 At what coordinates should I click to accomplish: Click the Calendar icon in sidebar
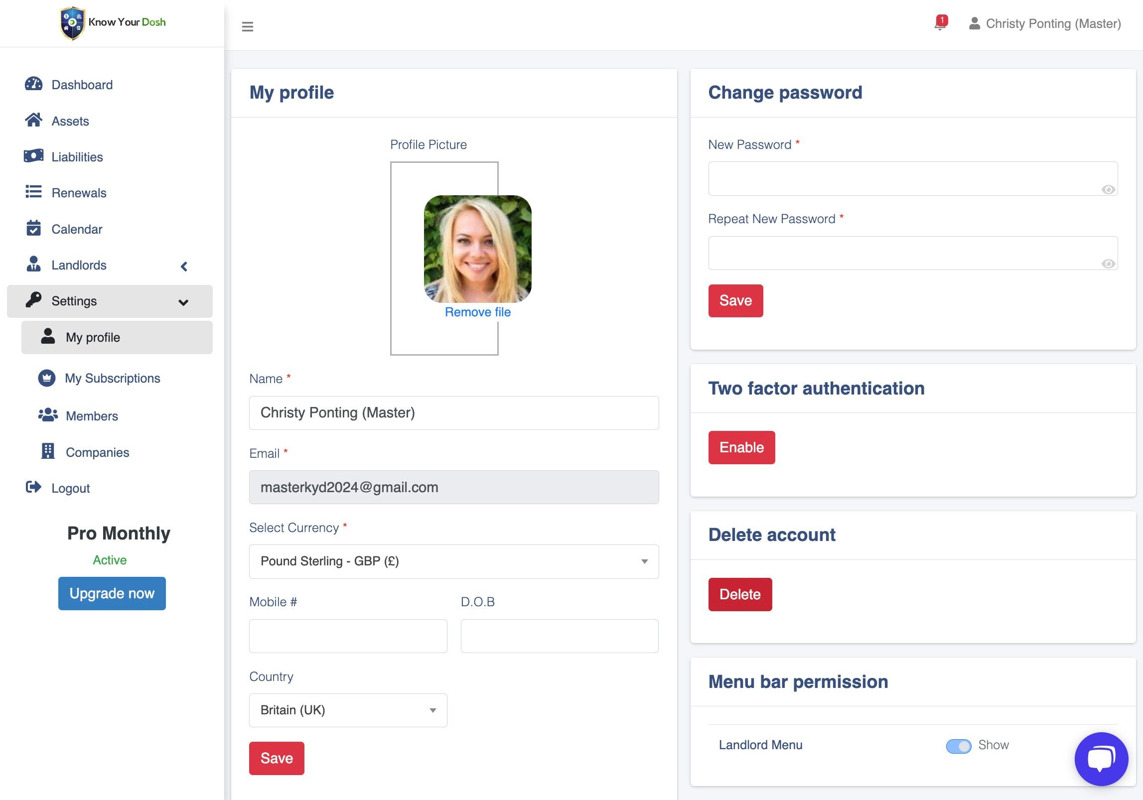[33, 229]
